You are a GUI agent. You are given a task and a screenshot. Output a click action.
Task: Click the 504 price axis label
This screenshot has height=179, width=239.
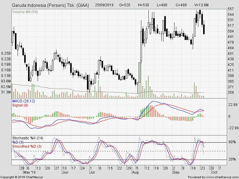pos(231,31)
